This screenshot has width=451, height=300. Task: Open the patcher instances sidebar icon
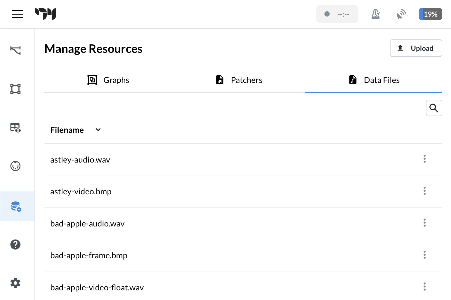[x=15, y=50]
